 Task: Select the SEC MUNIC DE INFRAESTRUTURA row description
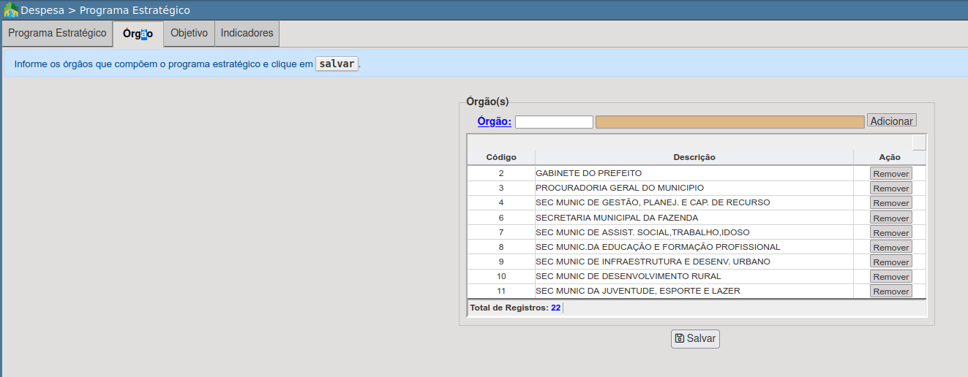click(x=653, y=262)
